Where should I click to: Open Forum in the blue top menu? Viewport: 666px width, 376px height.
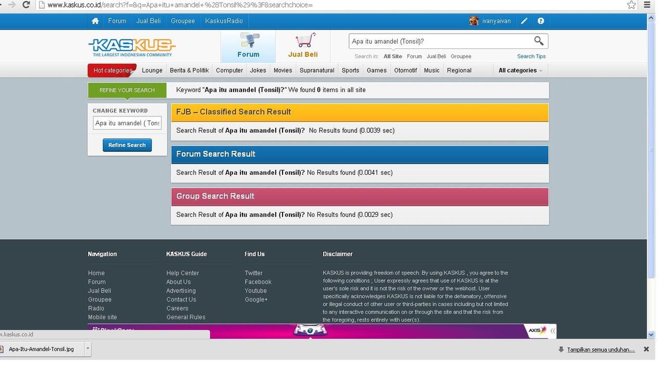pyautogui.click(x=117, y=21)
